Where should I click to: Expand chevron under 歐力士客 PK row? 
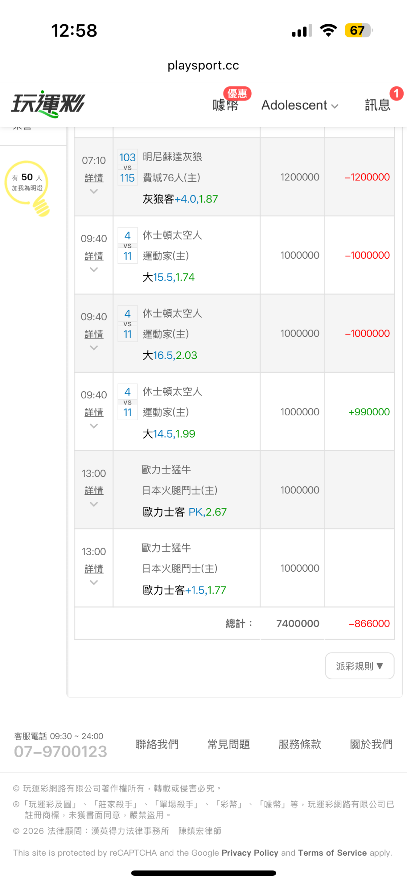(x=94, y=504)
